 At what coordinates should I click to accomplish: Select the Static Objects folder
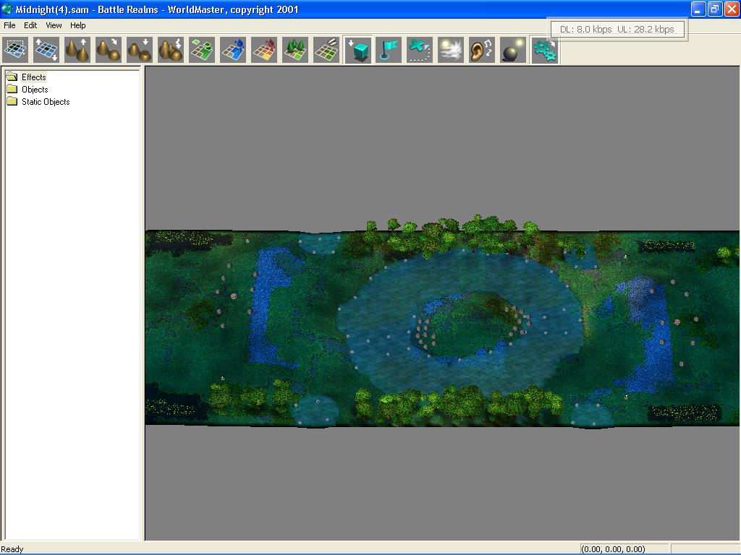click(x=46, y=101)
